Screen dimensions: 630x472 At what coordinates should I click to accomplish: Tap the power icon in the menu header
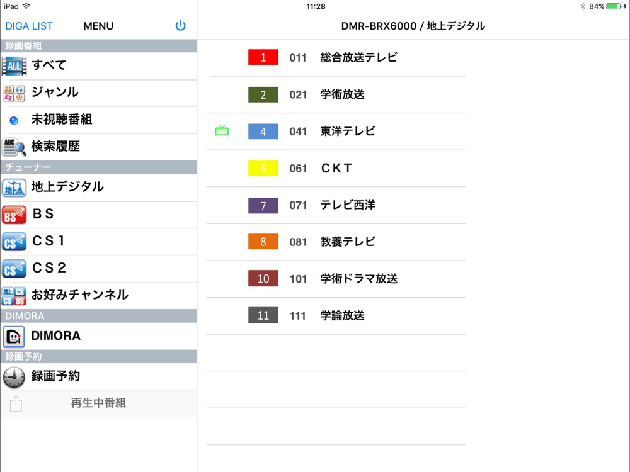tap(180, 26)
